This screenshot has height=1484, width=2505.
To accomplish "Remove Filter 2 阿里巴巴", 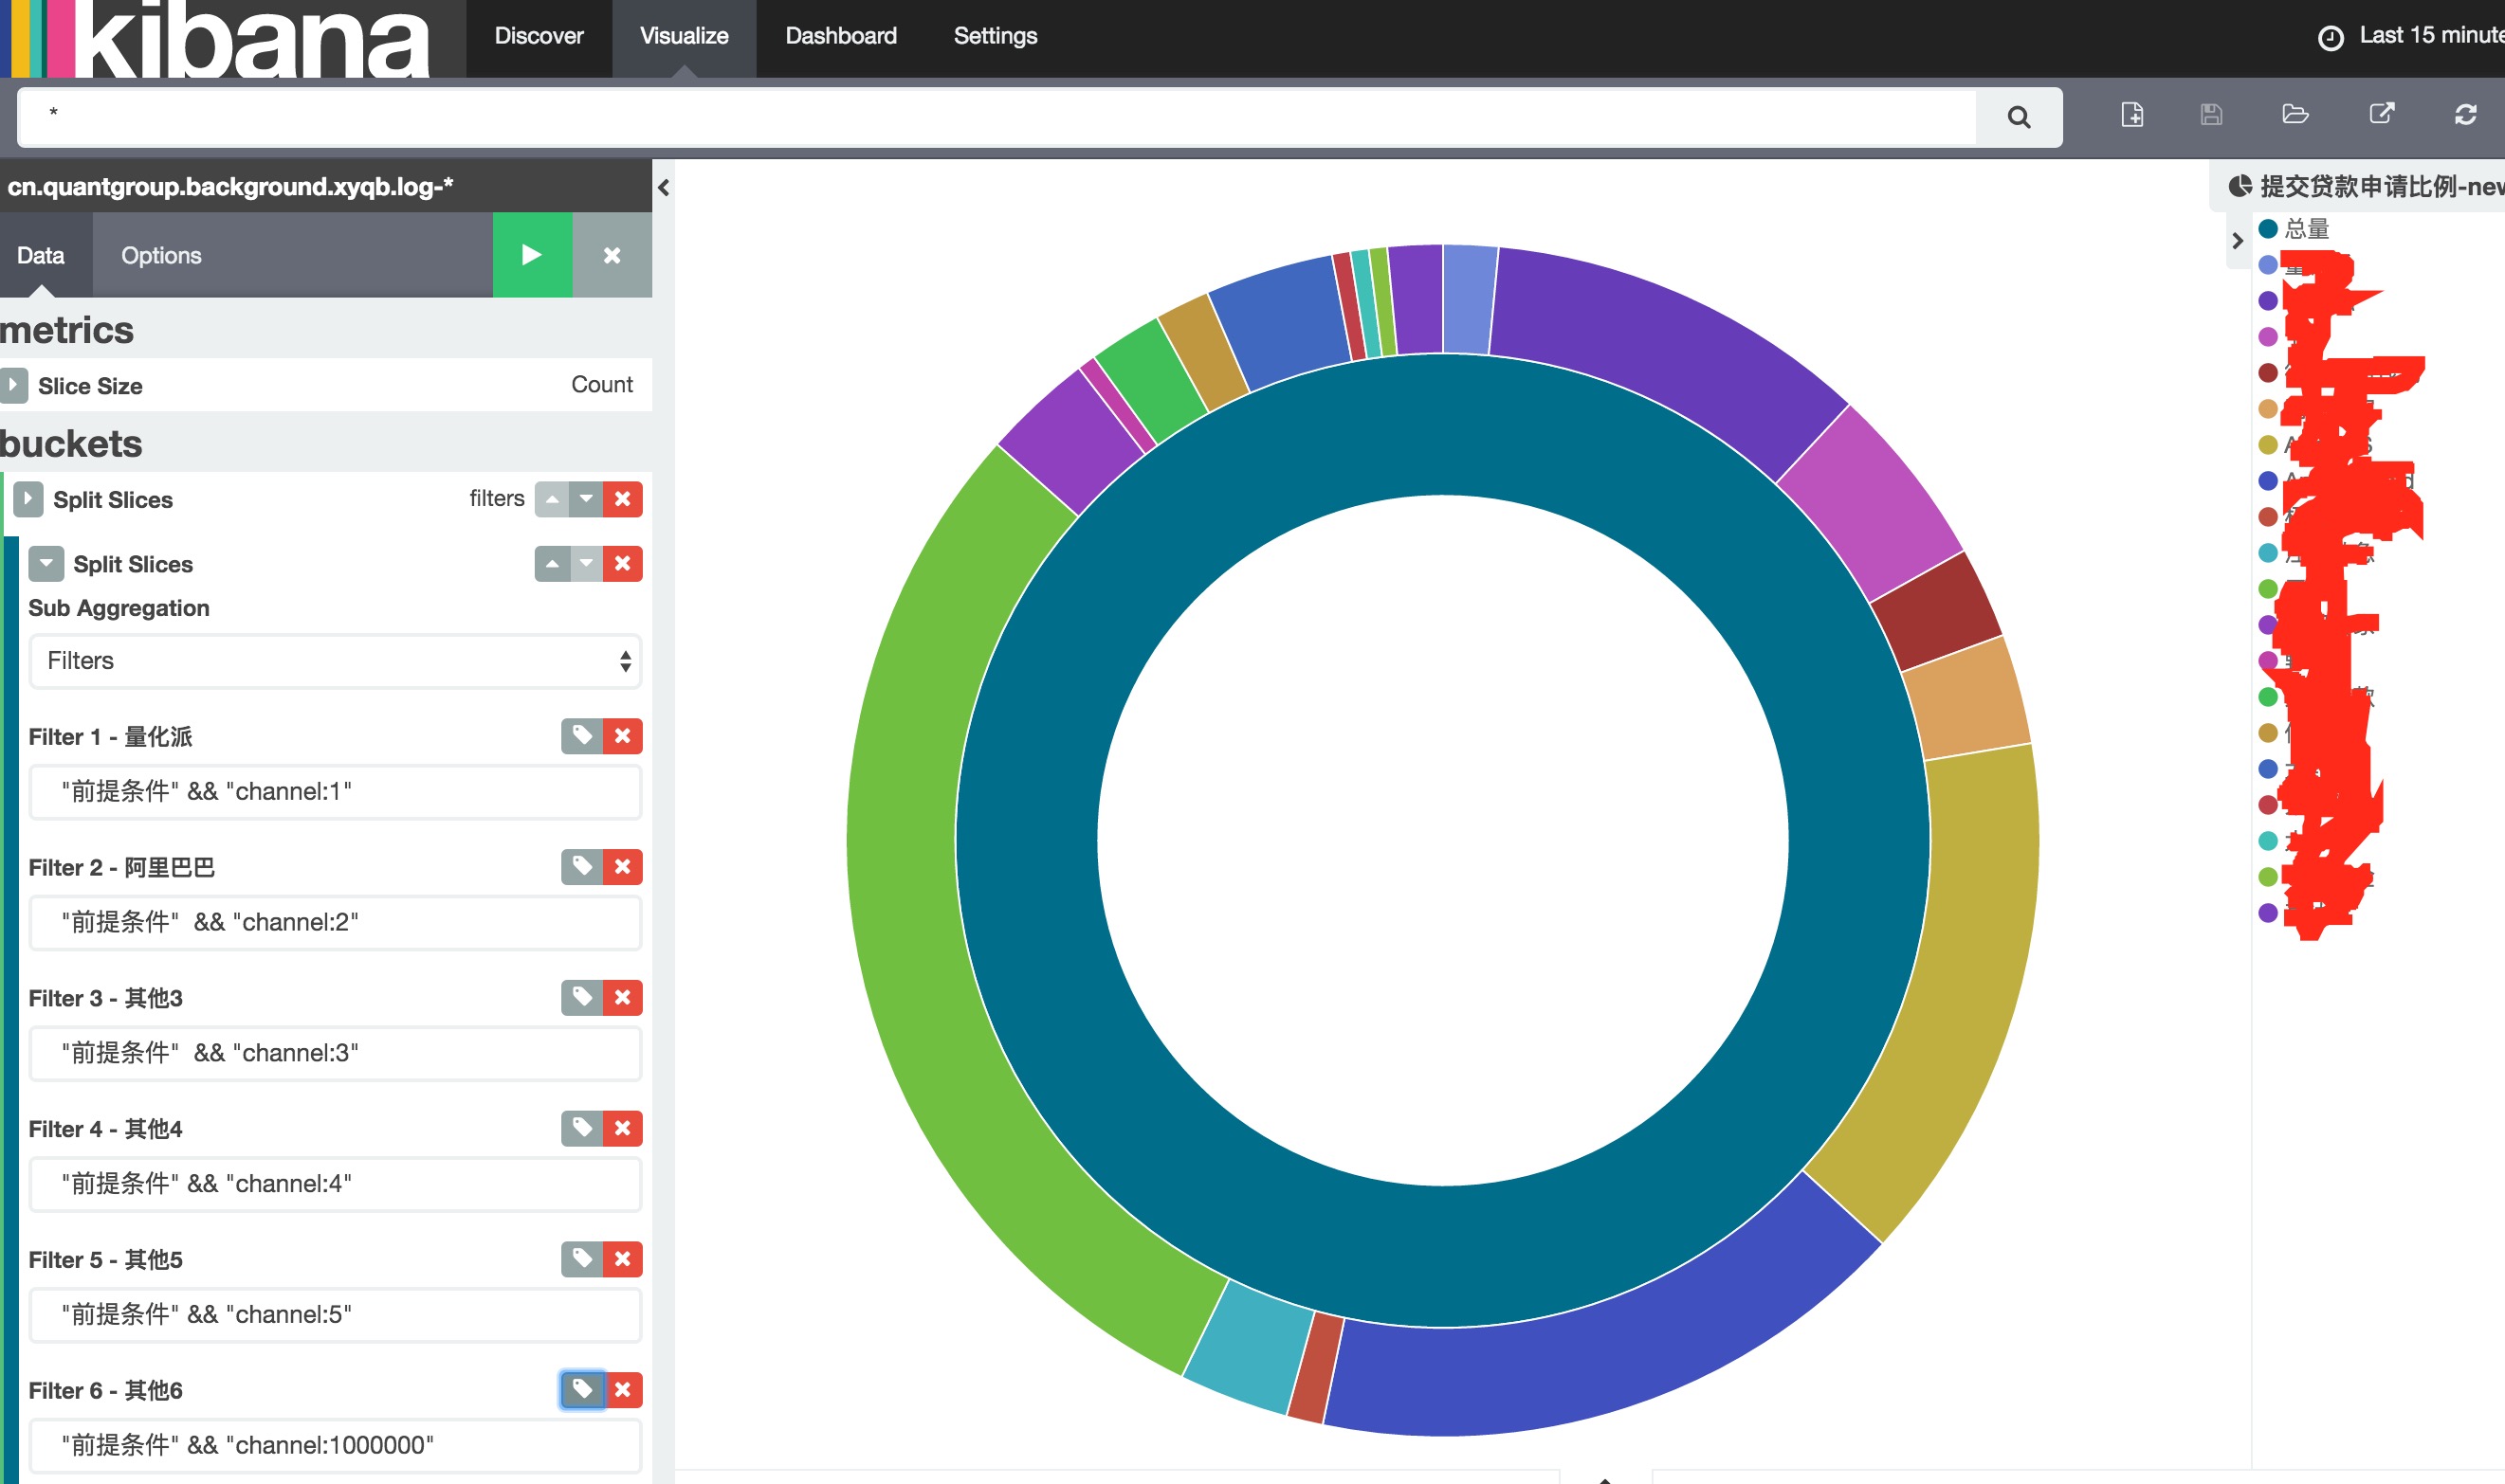I will click(622, 866).
